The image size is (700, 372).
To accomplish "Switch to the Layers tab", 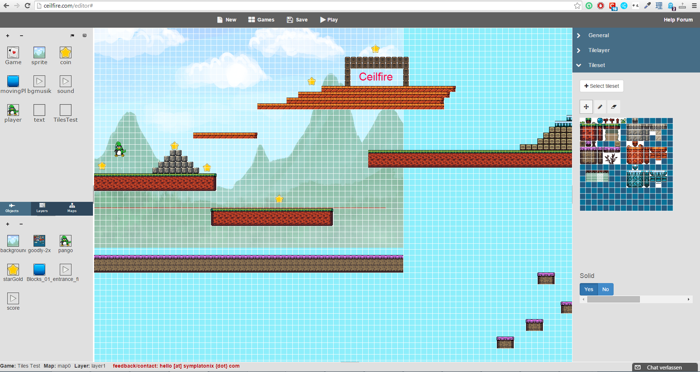I will tap(42, 208).
